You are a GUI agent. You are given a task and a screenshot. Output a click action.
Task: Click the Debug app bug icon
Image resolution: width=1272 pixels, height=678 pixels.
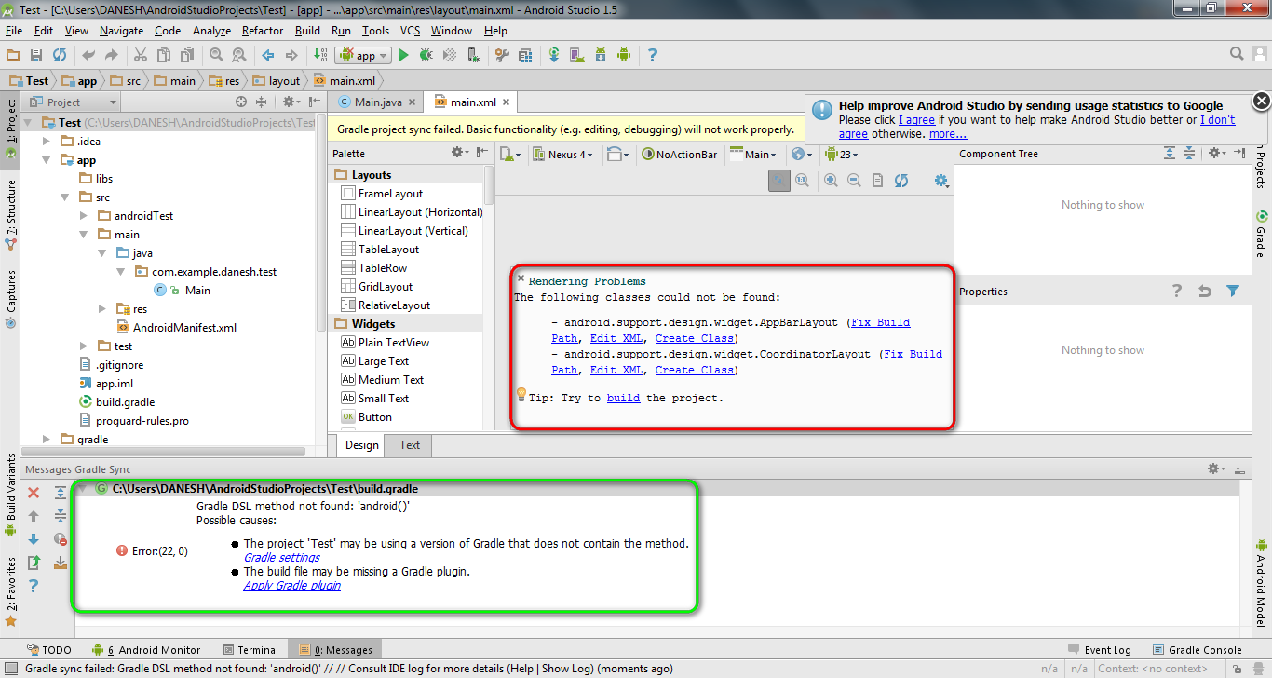(426, 56)
